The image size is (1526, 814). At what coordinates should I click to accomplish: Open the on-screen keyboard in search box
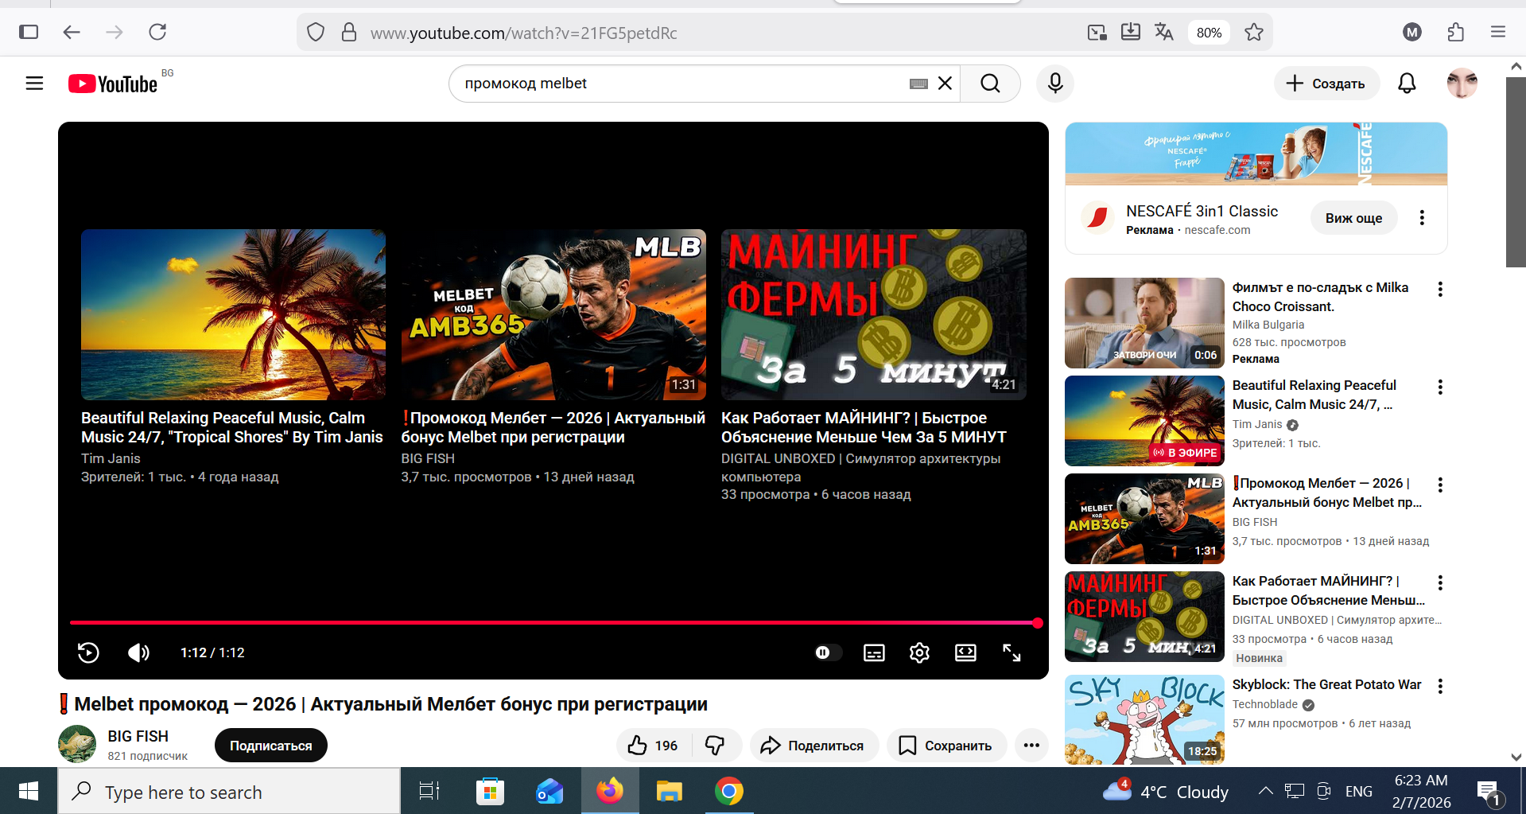point(918,84)
